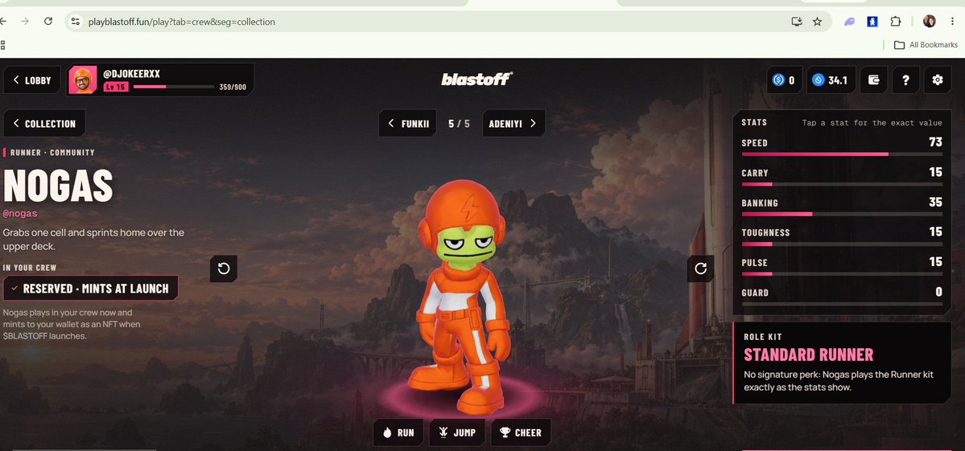Screen dimensions: 965x451
Task: Go to next character Adeniyi
Action: (513, 124)
